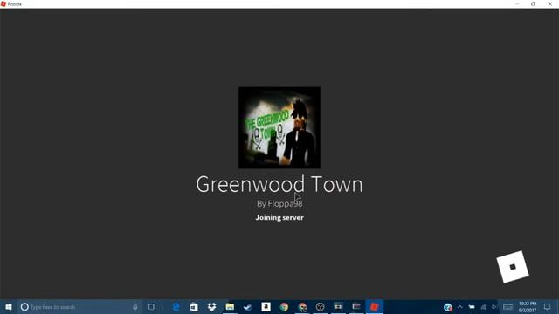559x314 pixels.
Task: Launch Google Chrome from the taskbar
Action: 284,306
